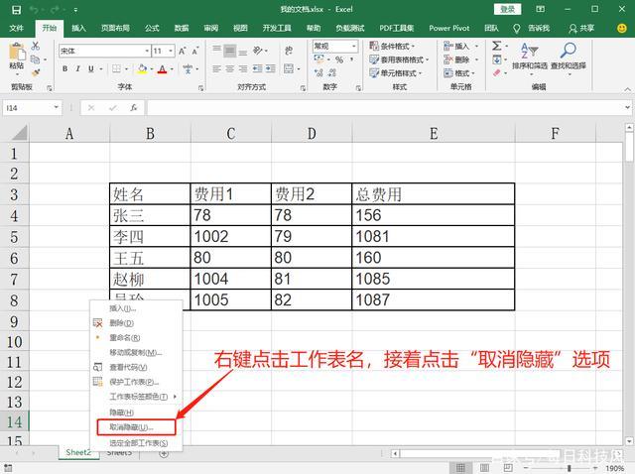
Task: Click the vertical scrollbar down arrow
Action: 629,441
